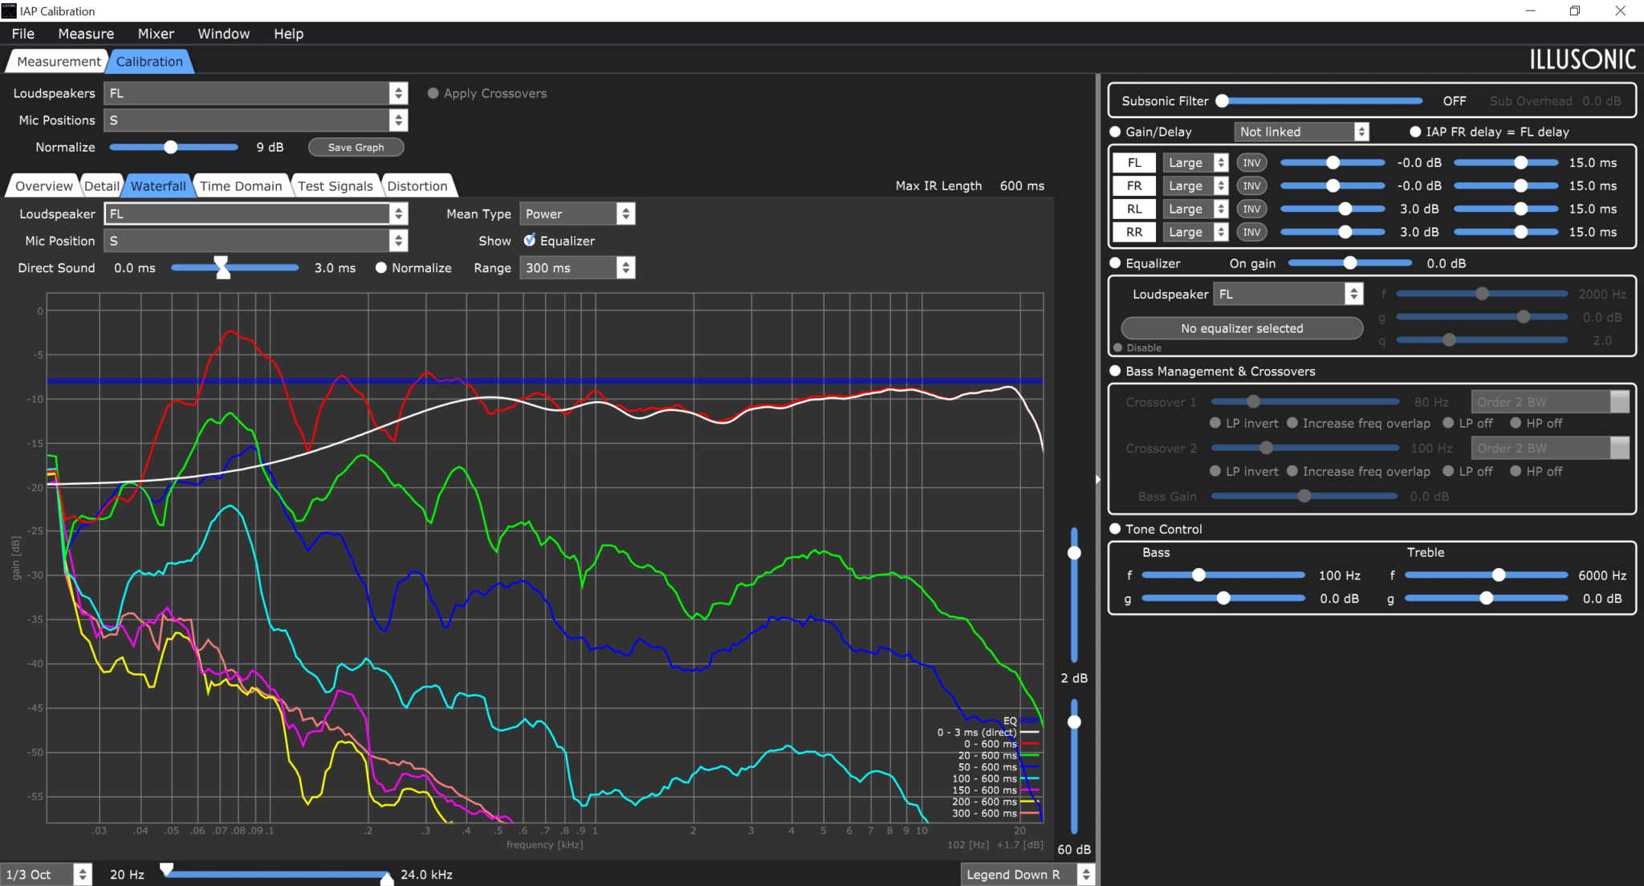Click the INV button for FR speaker

click(1251, 186)
